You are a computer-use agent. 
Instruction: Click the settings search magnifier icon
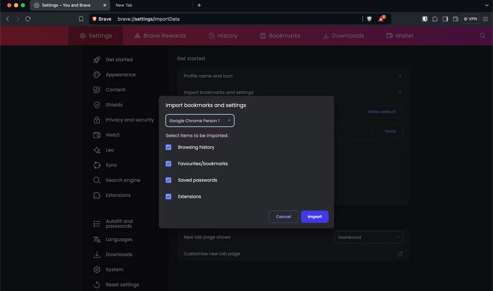tap(482, 36)
